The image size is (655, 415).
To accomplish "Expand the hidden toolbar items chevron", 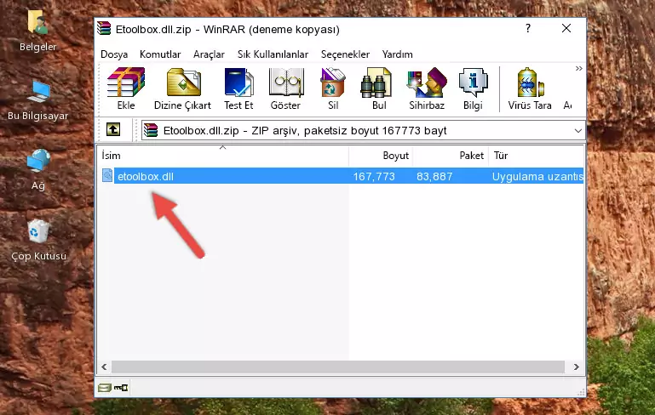I will click(x=578, y=68).
